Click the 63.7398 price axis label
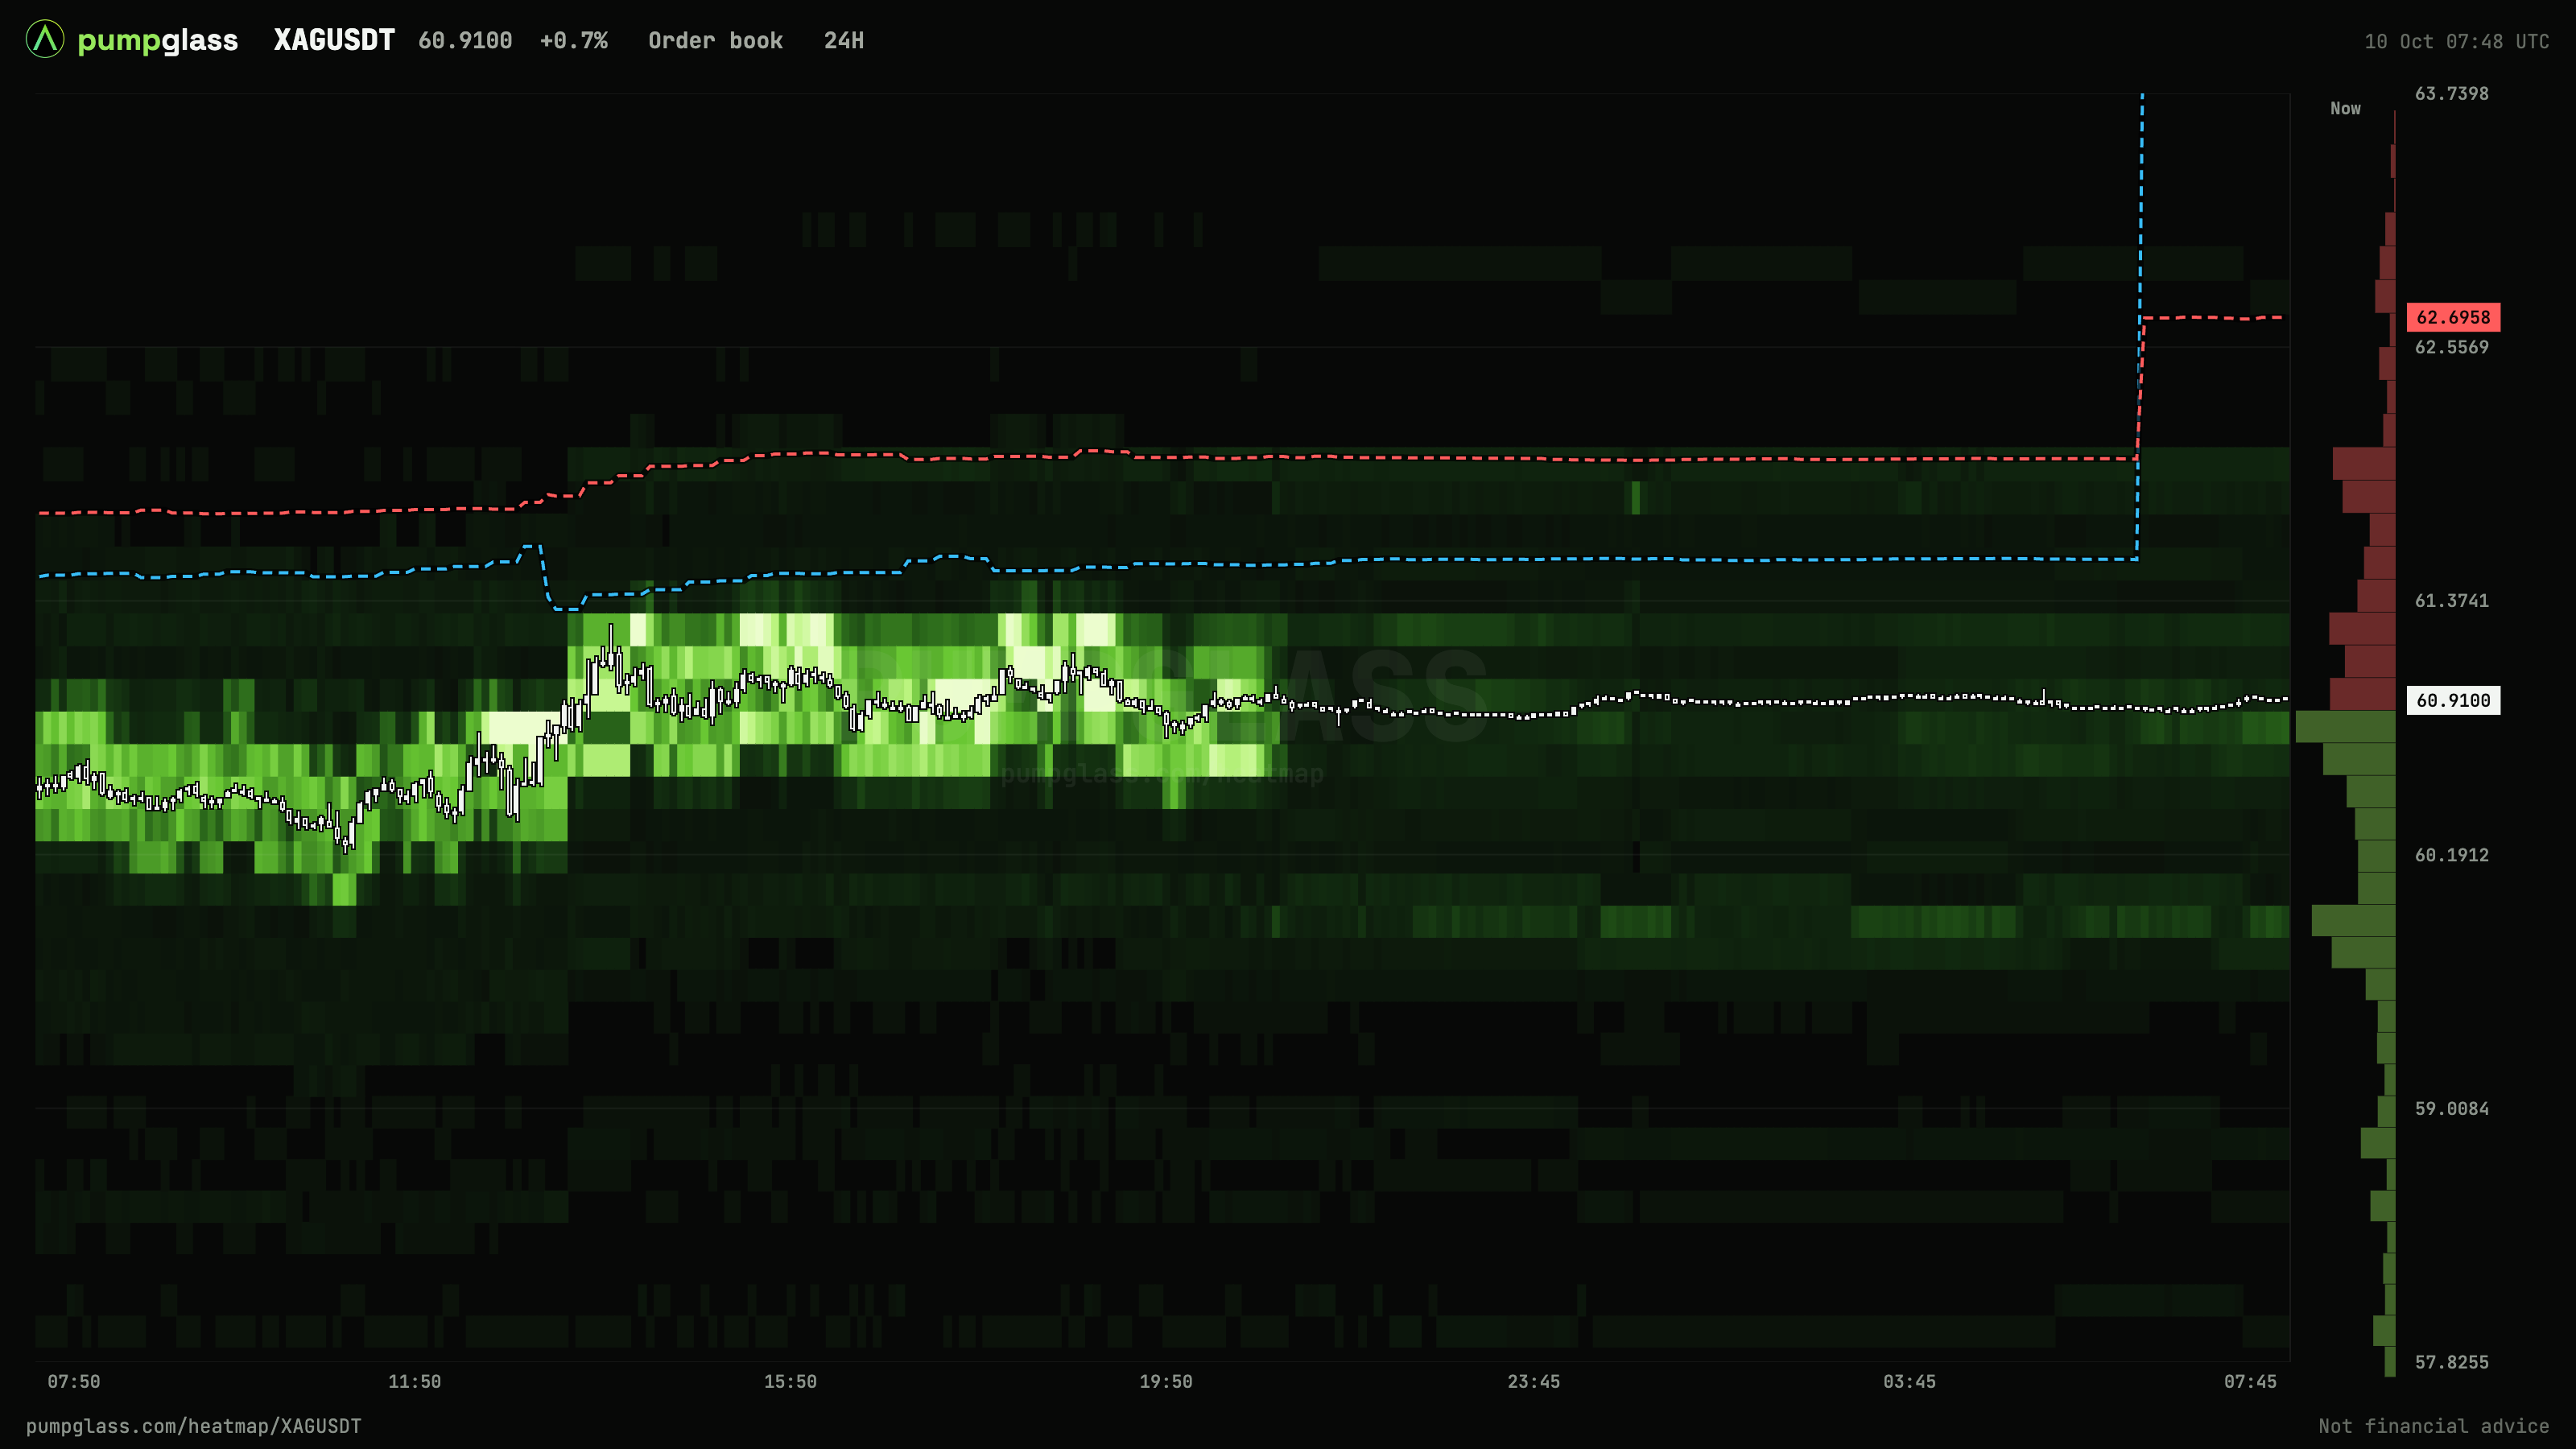This screenshot has width=2576, height=1449. pyautogui.click(x=2452, y=94)
